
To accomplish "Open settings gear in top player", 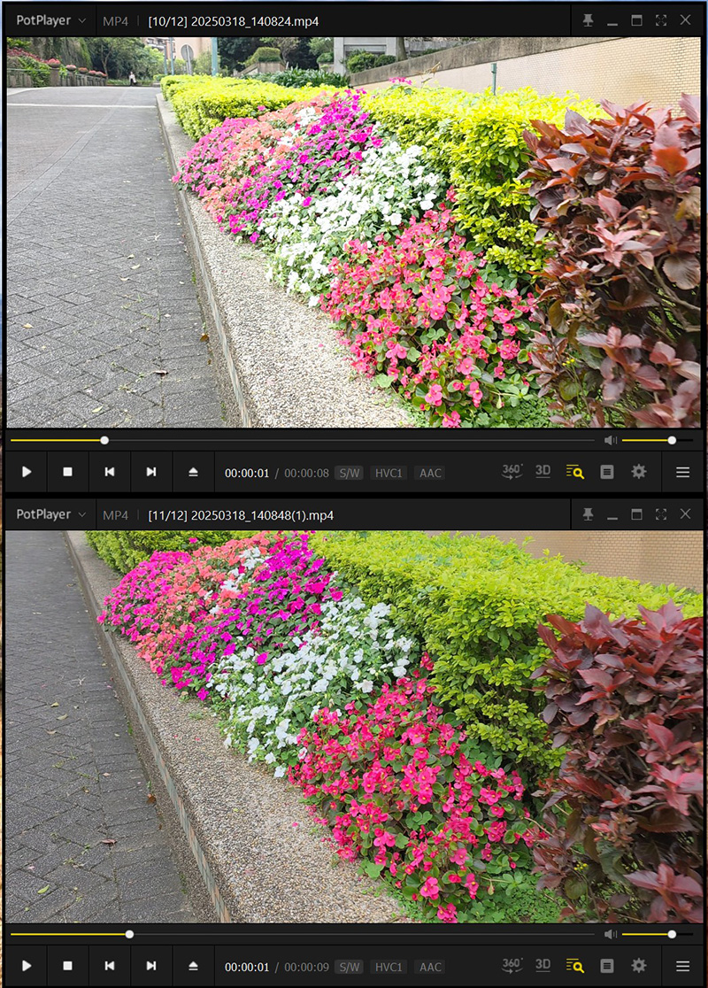I will [639, 472].
